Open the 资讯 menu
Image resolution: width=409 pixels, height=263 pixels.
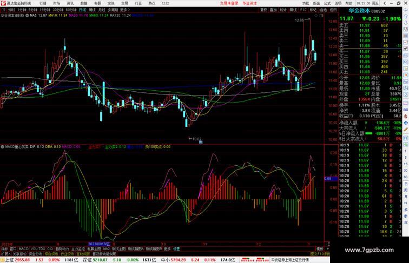pyautogui.click(x=70, y=3)
